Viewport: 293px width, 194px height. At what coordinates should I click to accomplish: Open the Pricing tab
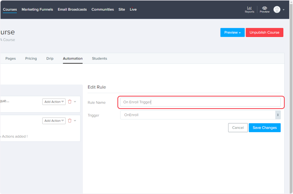point(31,58)
